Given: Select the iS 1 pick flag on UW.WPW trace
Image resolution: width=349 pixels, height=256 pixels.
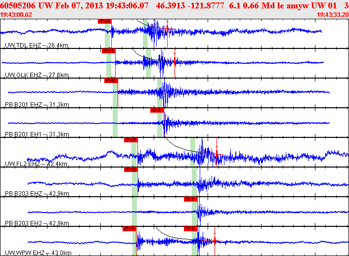Looking at the screenshot, I should (x=190, y=229).
